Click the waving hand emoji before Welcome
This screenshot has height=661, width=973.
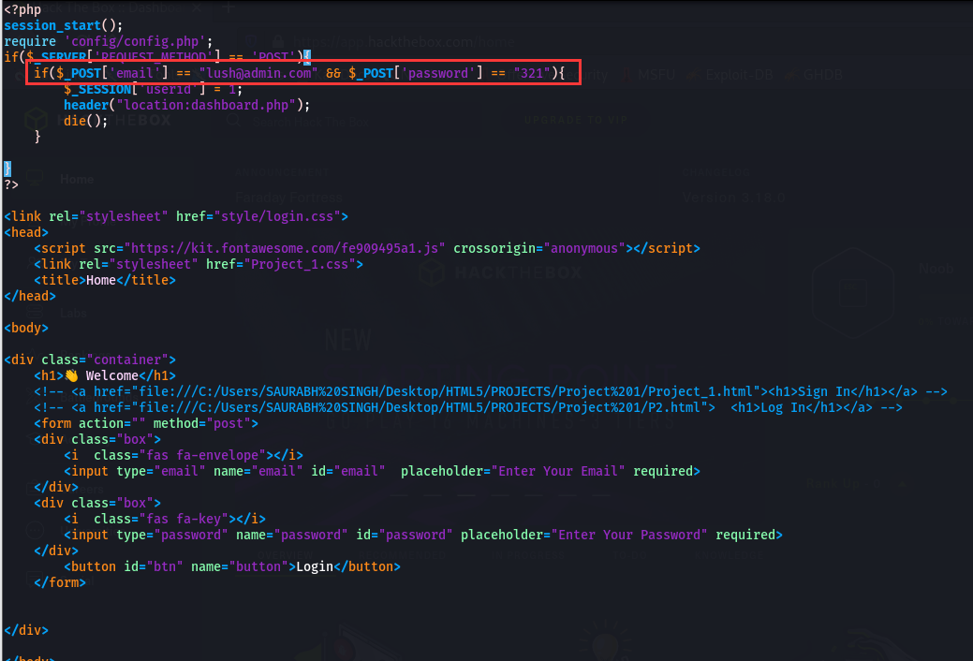71,375
